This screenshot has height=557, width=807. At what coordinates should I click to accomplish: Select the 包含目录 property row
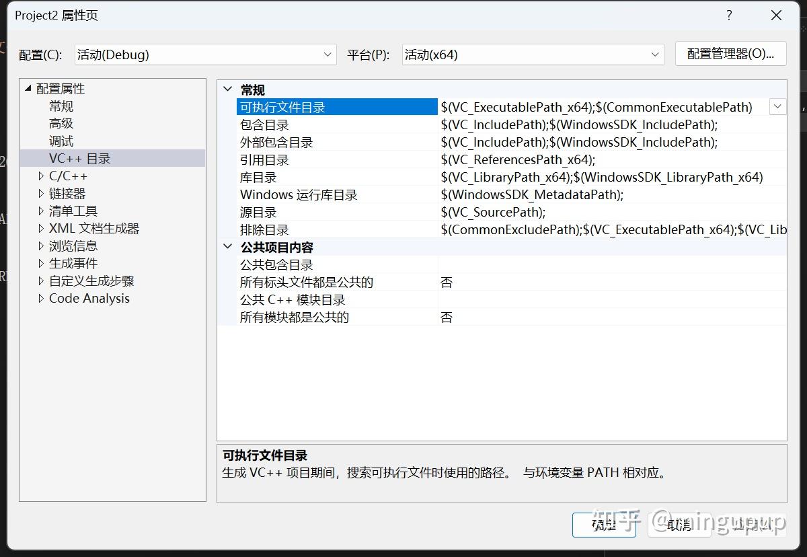(x=303, y=124)
